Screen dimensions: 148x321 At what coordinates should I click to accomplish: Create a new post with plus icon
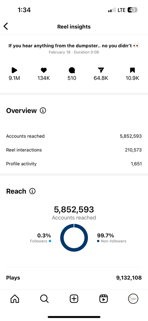pos(74,299)
